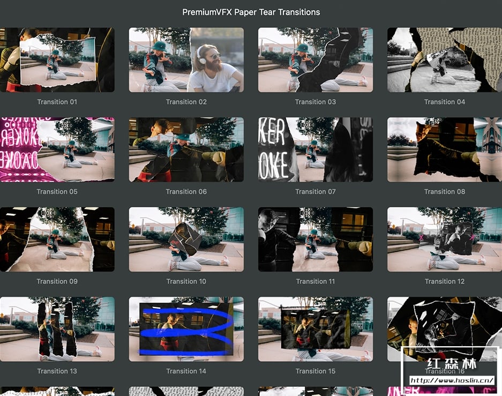Screen dimensions: 502x396
Task: Click the 'Transition 06' label
Action: pos(186,191)
